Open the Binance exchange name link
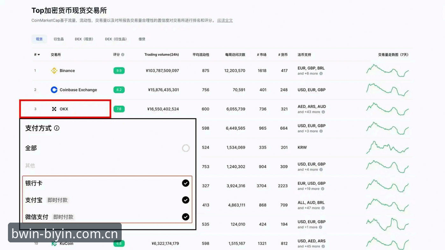 point(67,71)
